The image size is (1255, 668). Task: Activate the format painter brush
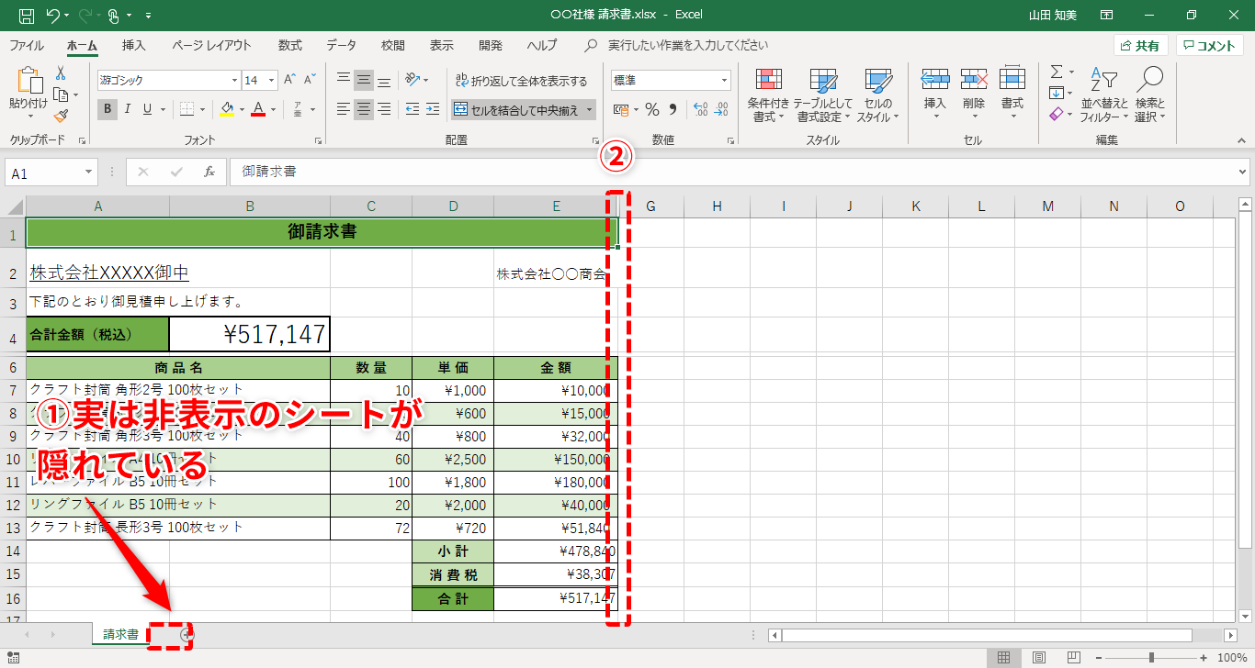click(x=61, y=117)
